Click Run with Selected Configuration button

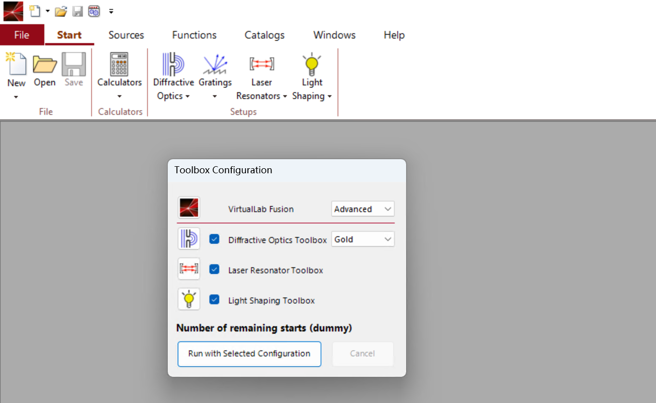point(249,354)
